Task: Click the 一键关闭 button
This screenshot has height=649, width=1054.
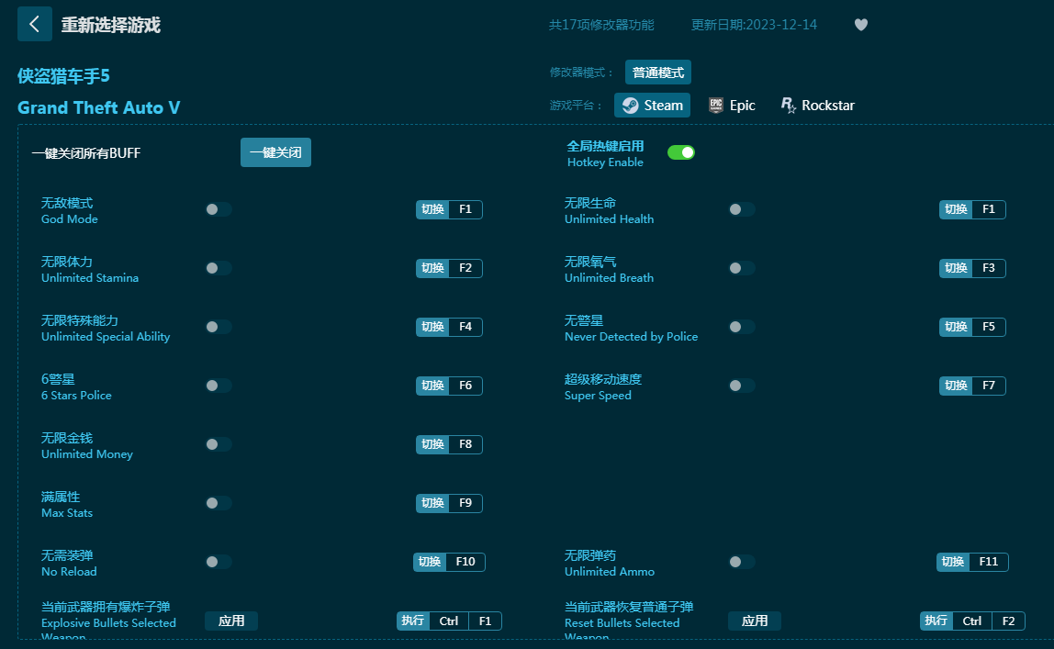Action: (x=275, y=152)
